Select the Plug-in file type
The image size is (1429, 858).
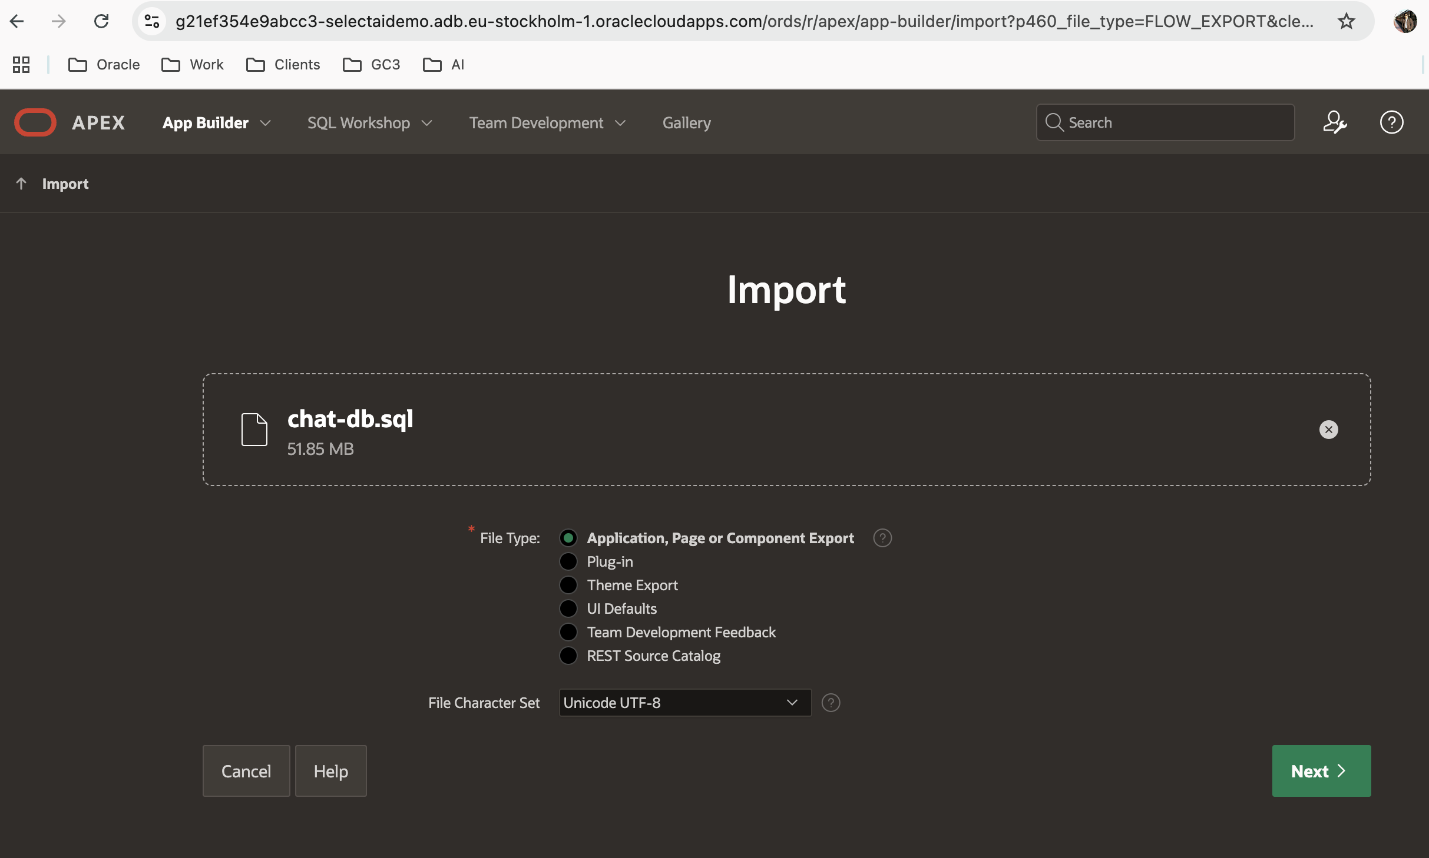pyautogui.click(x=568, y=561)
